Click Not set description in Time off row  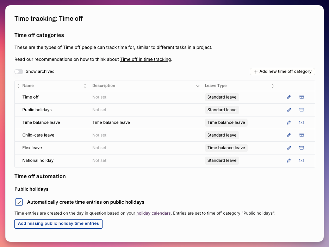point(99,97)
